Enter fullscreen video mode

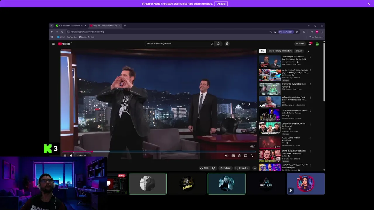click(252, 155)
